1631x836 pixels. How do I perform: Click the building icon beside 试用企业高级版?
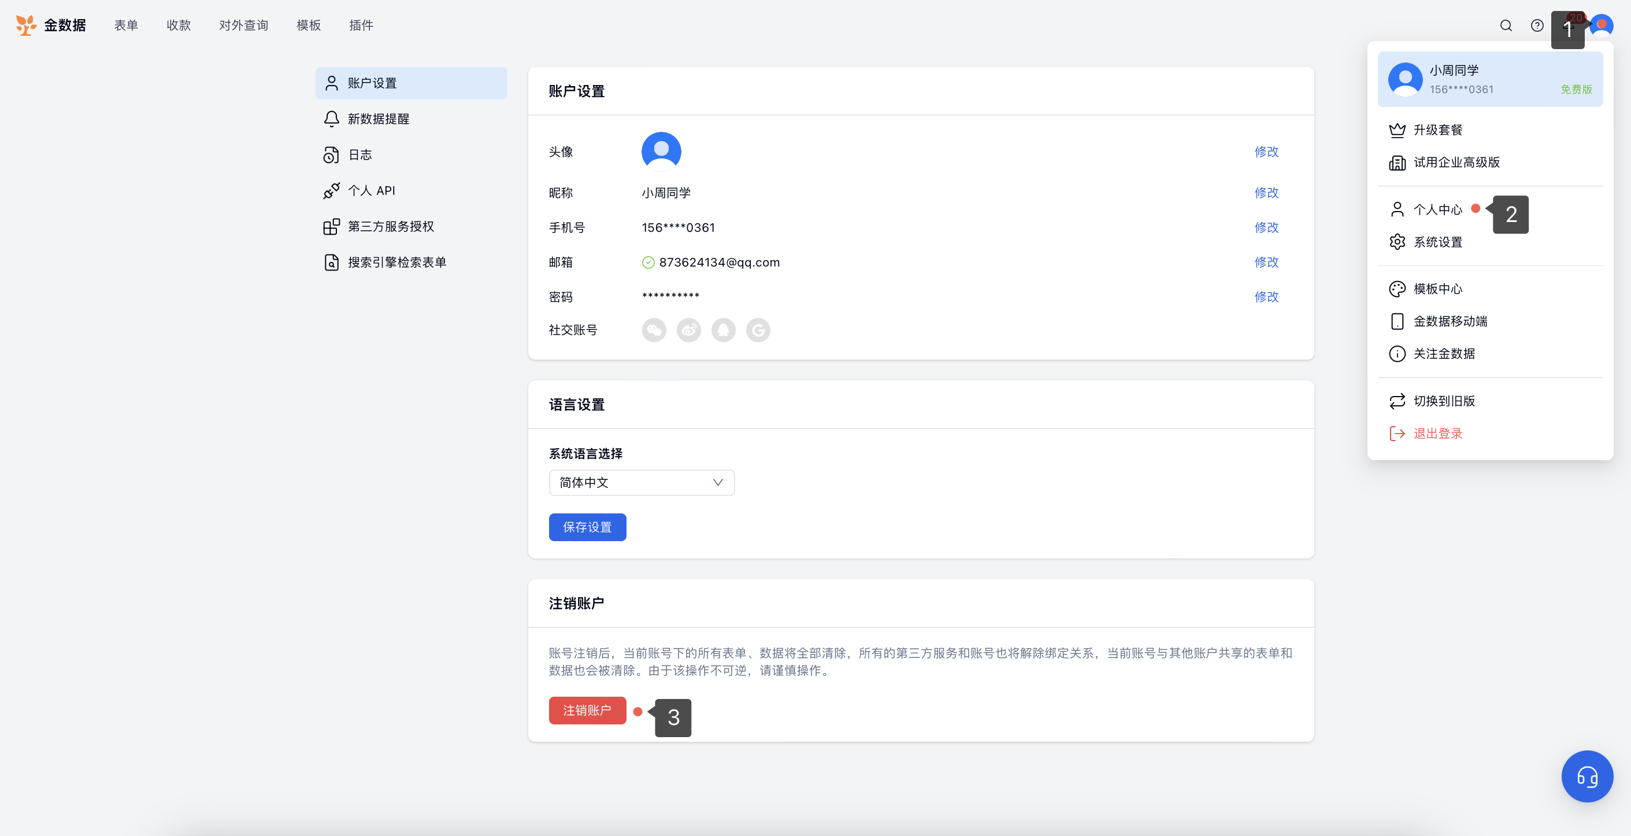(1398, 163)
